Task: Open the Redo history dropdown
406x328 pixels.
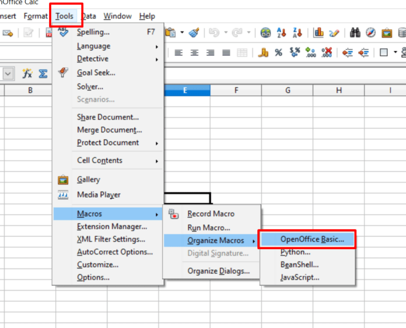Action: pyautogui.click(x=249, y=33)
